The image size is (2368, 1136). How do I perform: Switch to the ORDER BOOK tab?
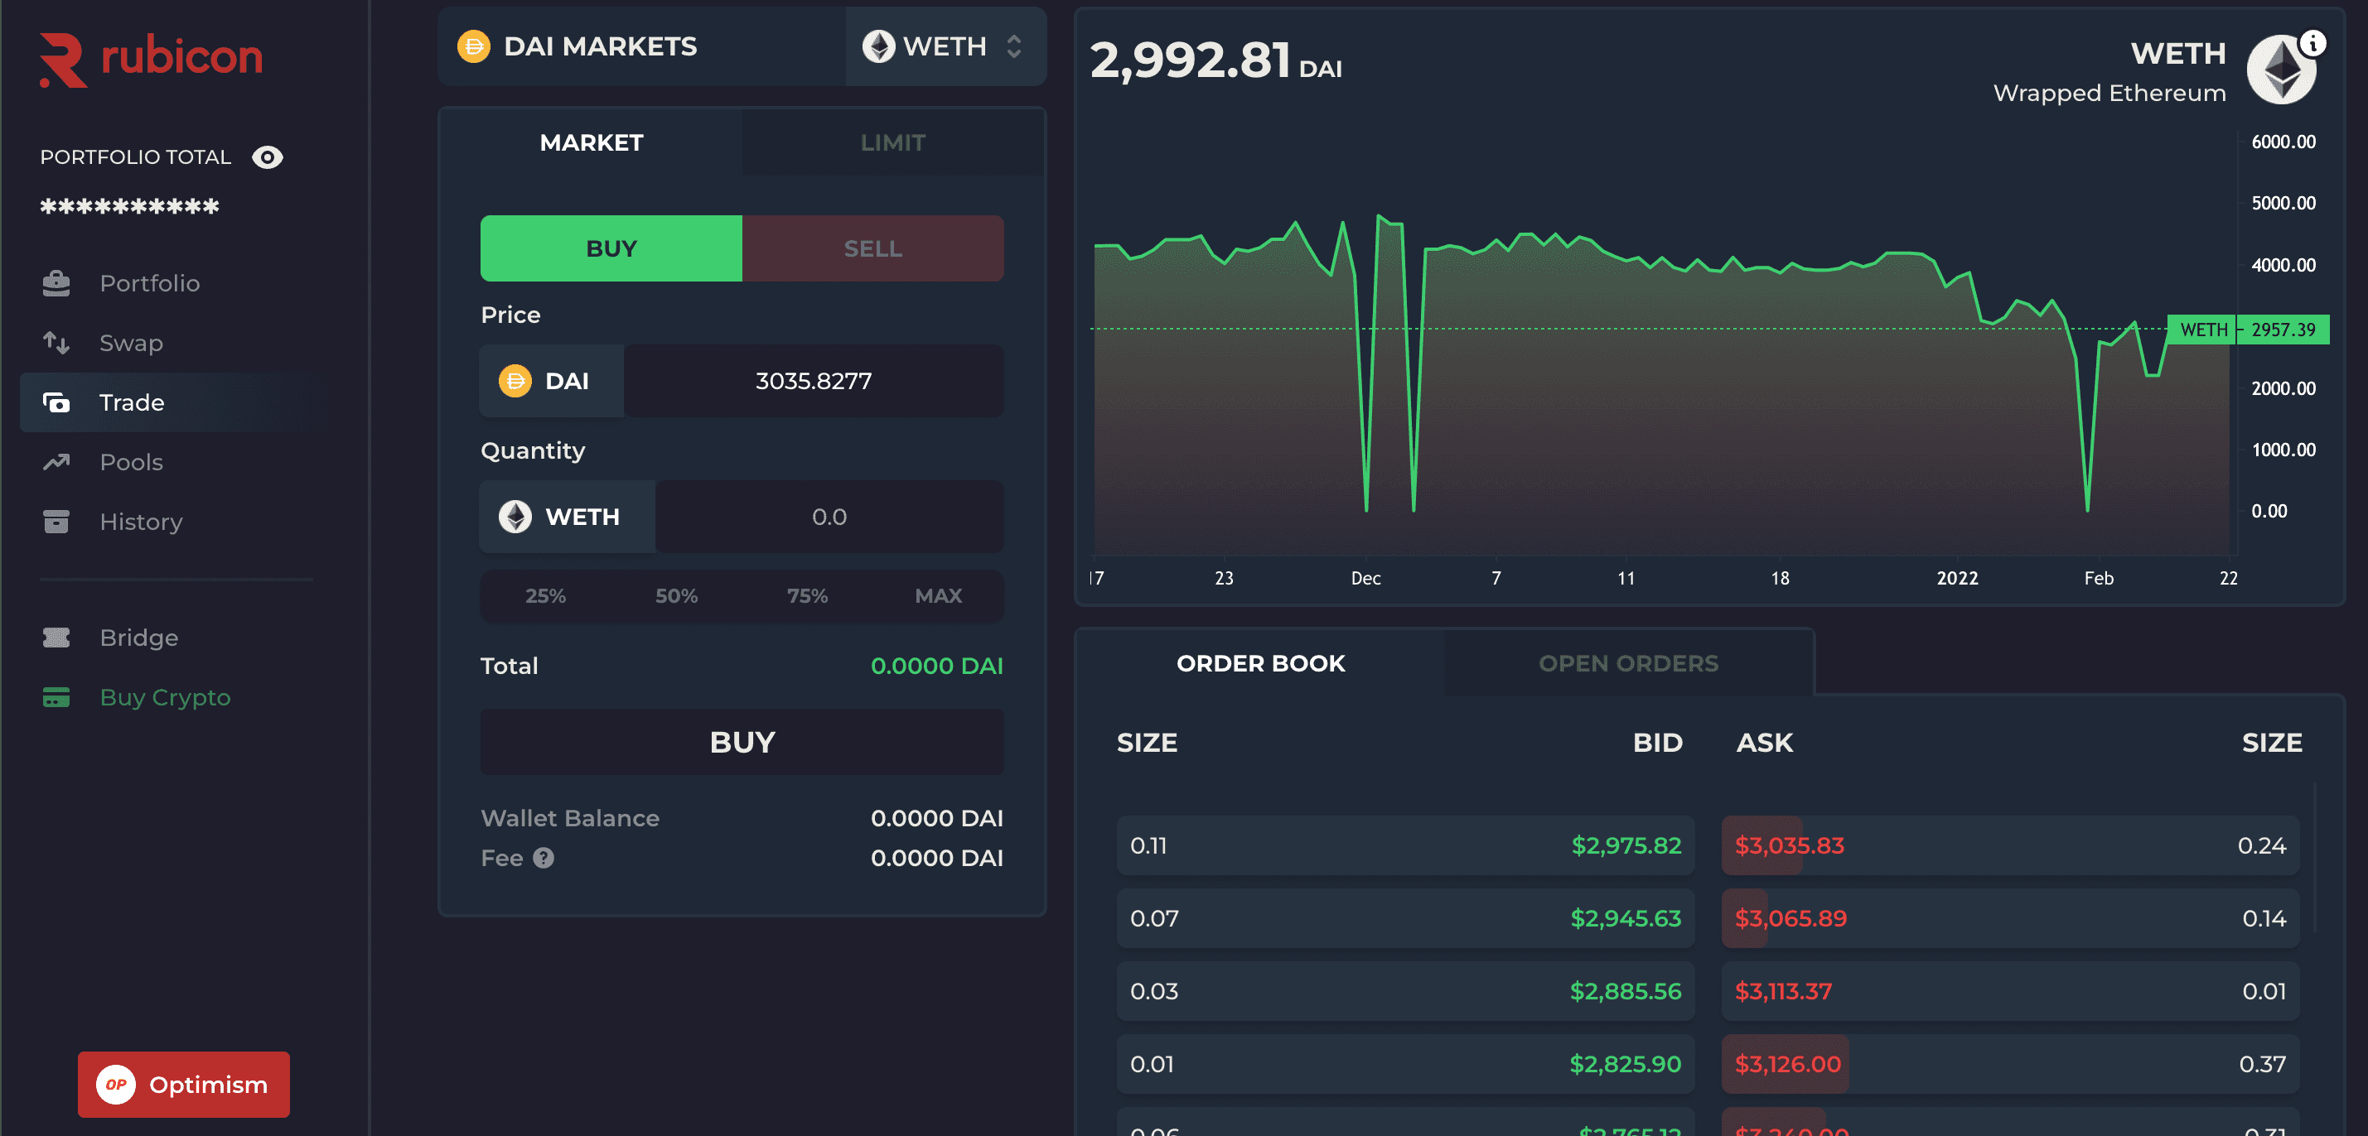(x=1260, y=663)
